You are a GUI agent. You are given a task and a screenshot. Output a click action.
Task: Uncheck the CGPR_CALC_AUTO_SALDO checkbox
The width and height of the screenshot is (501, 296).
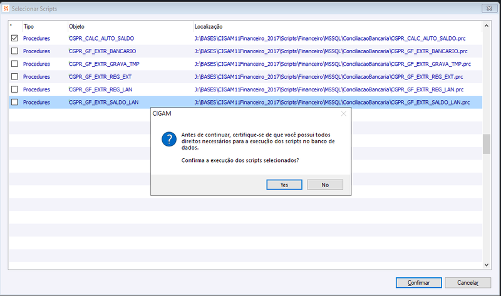(14, 38)
